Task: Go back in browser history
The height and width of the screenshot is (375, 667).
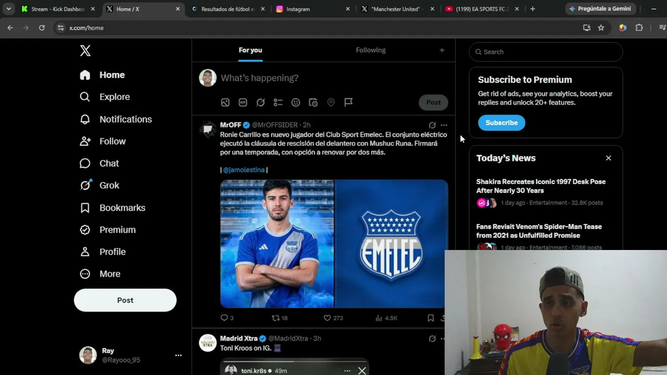Action: click(10, 28)
